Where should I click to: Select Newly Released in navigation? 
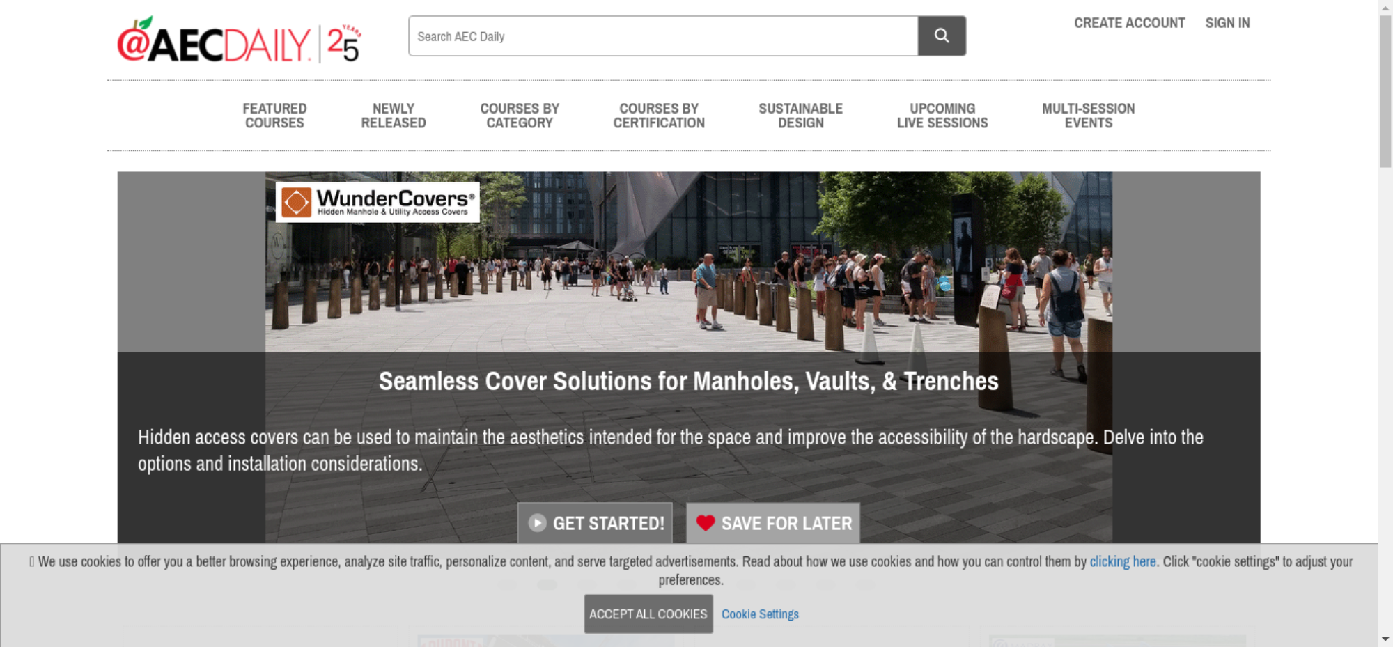click(393, 116)
